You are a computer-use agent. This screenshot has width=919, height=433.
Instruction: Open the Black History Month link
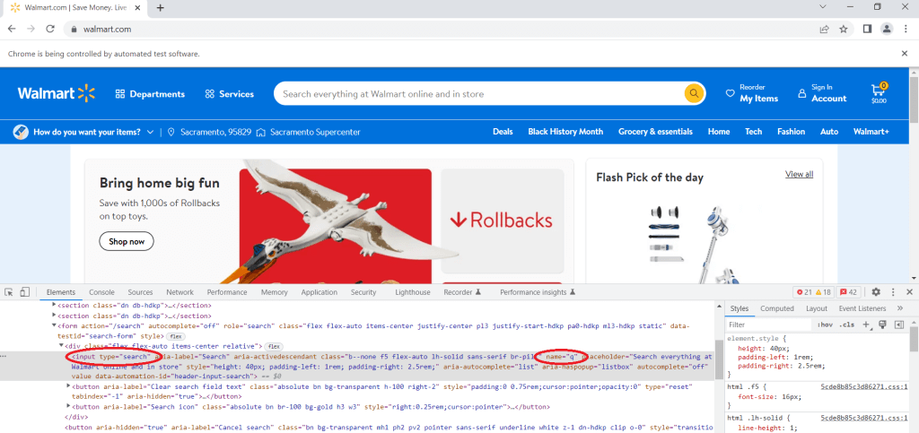tap(565, 132)
